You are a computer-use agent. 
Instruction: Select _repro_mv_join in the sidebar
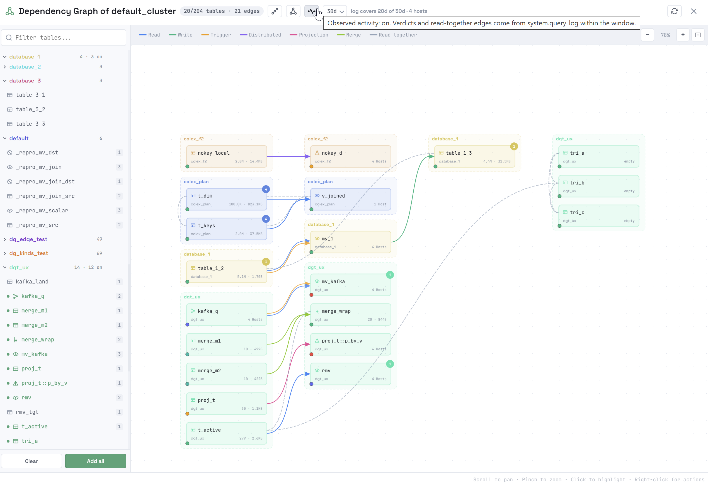[64, 167]
